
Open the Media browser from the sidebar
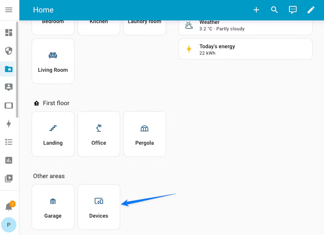(x=9, y=178)
